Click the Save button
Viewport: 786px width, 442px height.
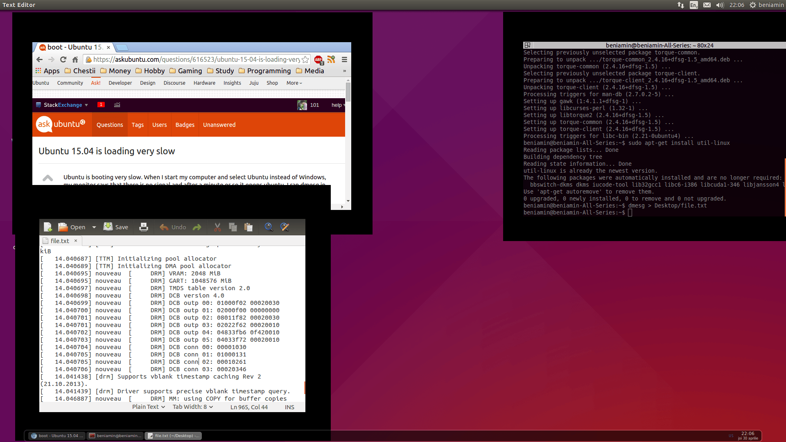[116, 227]
